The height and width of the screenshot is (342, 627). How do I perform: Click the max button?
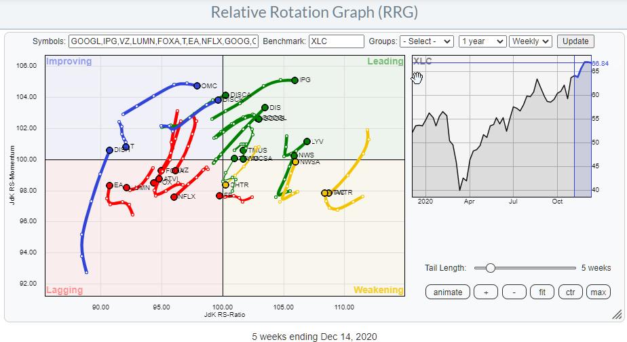pyautogui.click(x=598, y=292)
